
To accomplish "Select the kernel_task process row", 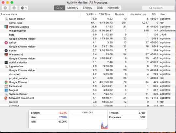I will 88,23.
